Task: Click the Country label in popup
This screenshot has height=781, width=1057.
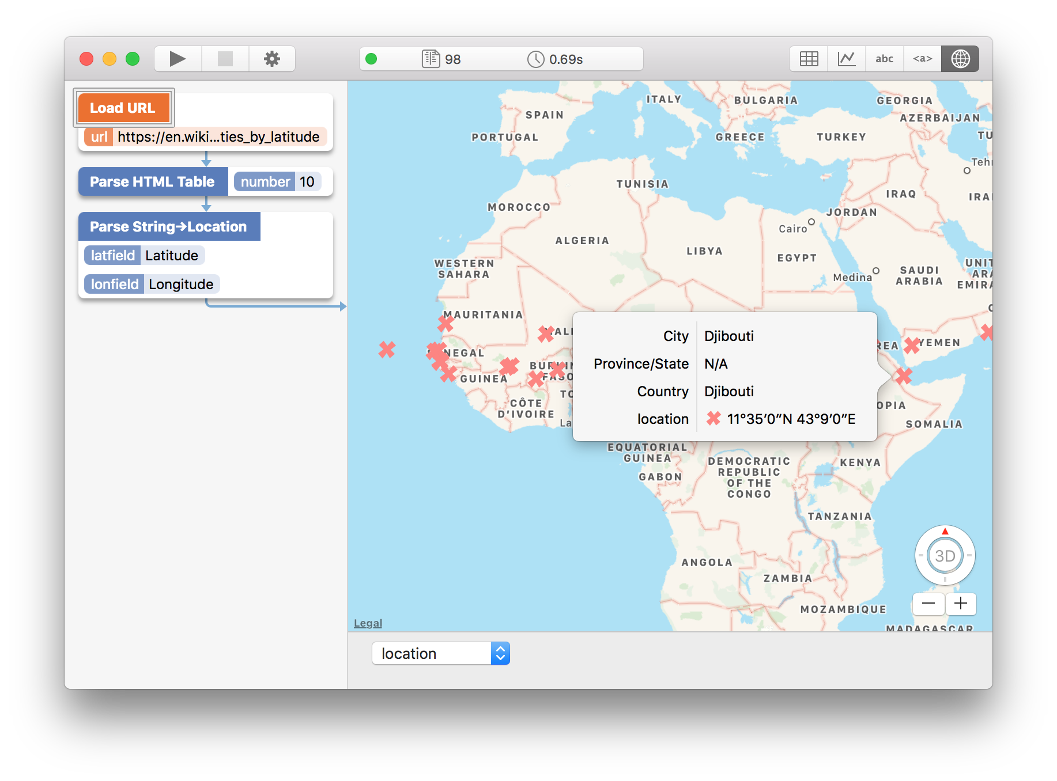Action: 663,391
